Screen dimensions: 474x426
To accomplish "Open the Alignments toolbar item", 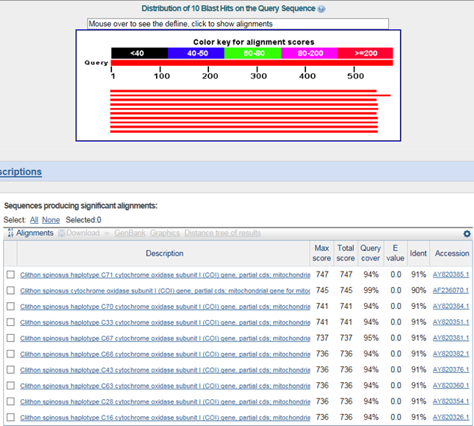I will coord(35,233).
